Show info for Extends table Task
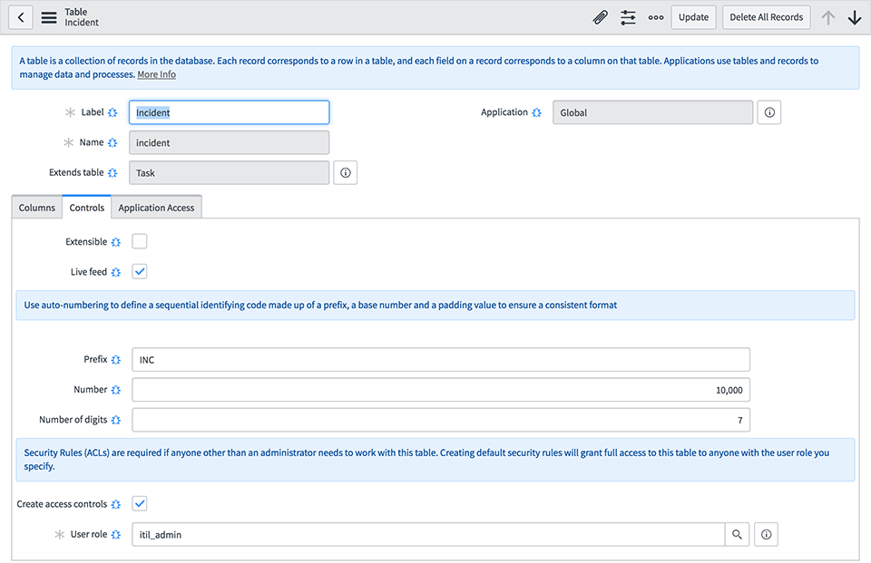871x563 pixels. [345, 172]
